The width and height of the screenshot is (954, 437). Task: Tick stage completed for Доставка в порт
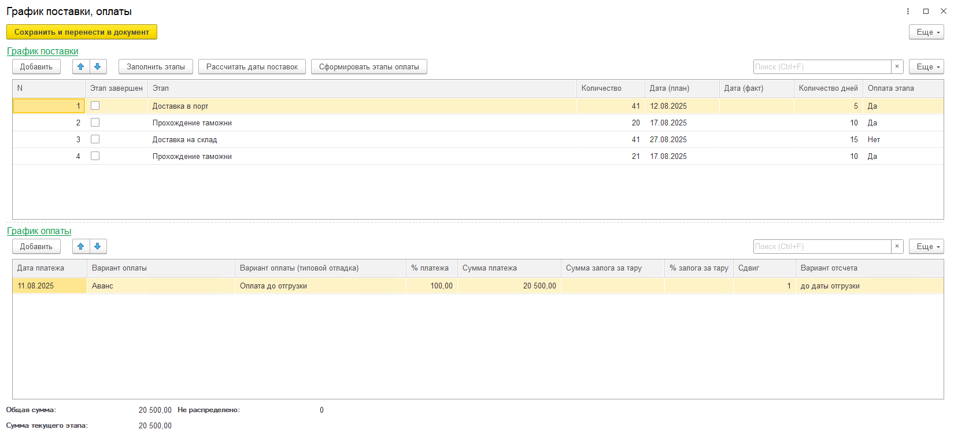coord(95,106)
